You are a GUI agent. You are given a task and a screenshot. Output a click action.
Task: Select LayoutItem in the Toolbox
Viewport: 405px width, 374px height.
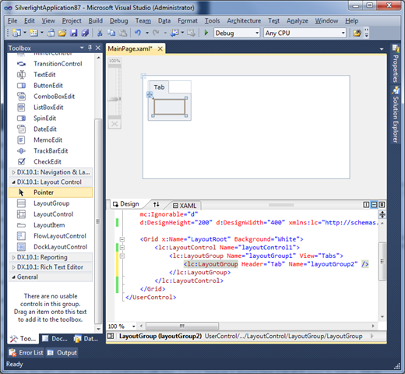tap(50, 225)
